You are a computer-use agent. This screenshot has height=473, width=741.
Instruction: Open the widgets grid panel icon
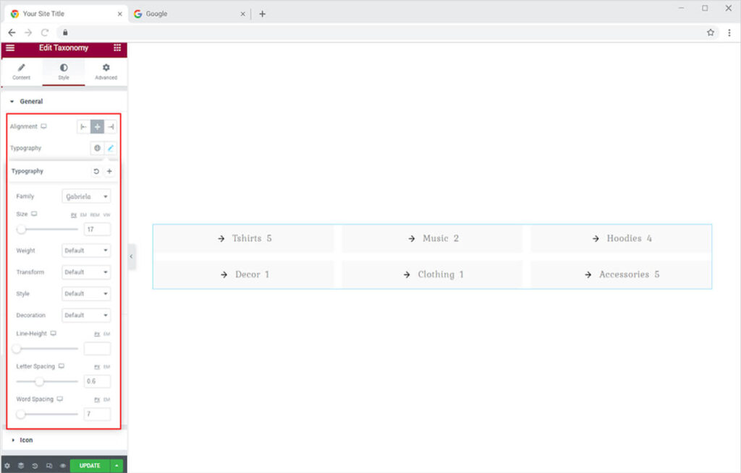click(117, 48)
